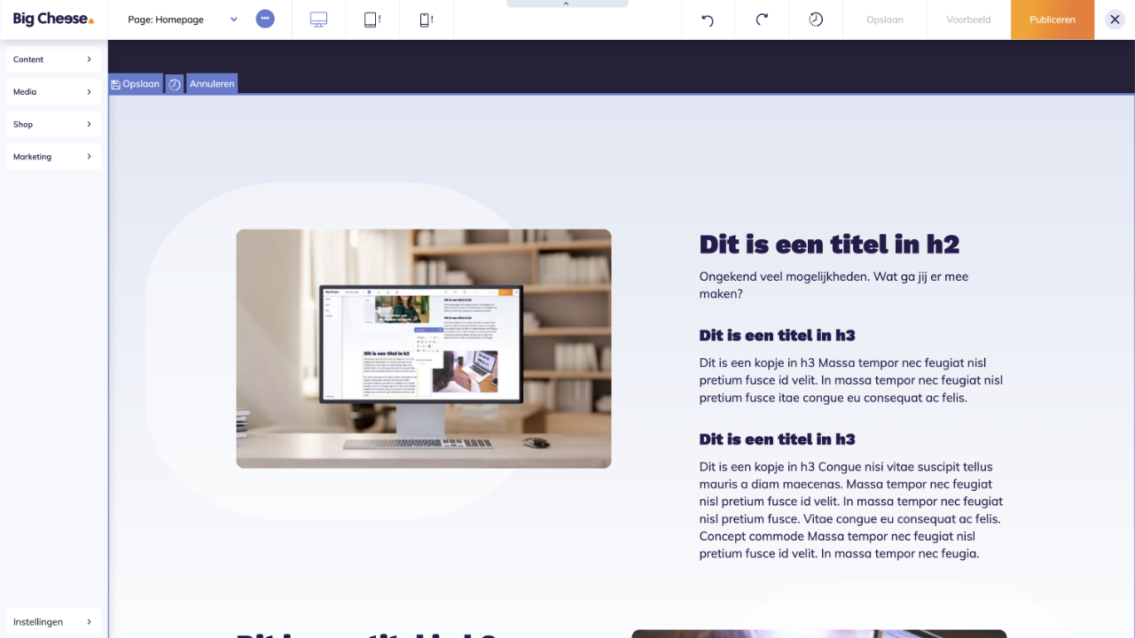Open Instellingen in the sidebar
This screenshot has width=1135, height=638.
coord(53,622)
